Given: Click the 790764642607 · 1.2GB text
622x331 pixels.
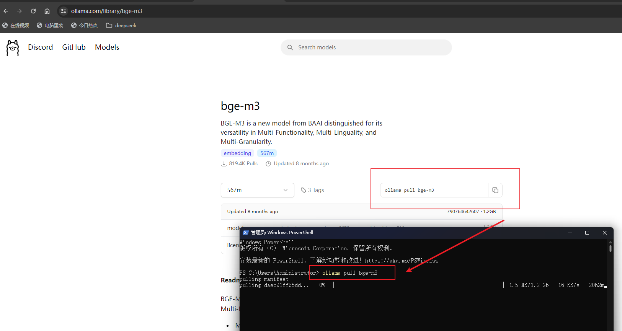Looking at the screenshot, I should (x=471, y=211).
